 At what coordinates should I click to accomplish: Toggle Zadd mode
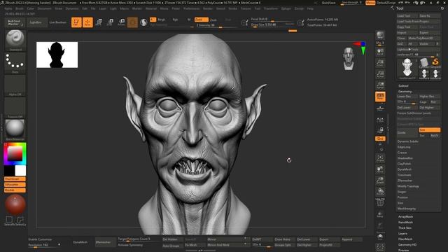[x=201, y=20]
